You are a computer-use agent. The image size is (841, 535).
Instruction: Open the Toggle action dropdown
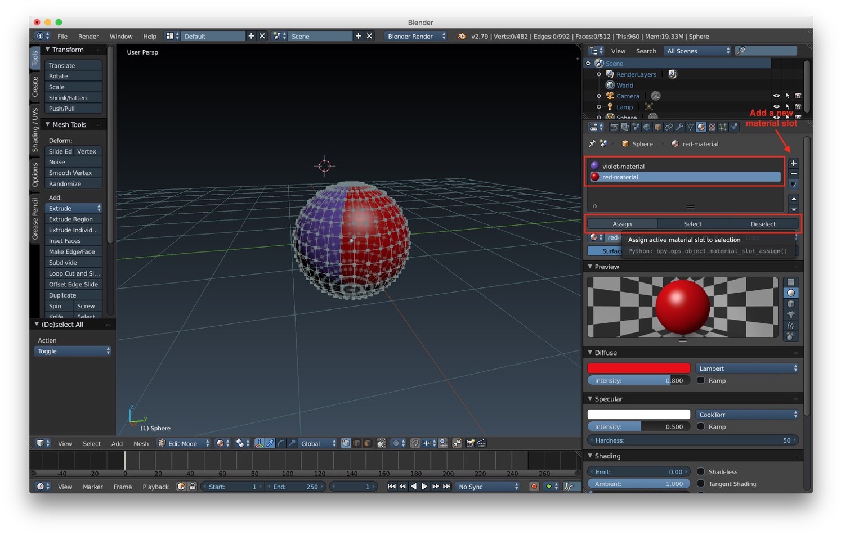pyautogui.click(x=73, y=351)
